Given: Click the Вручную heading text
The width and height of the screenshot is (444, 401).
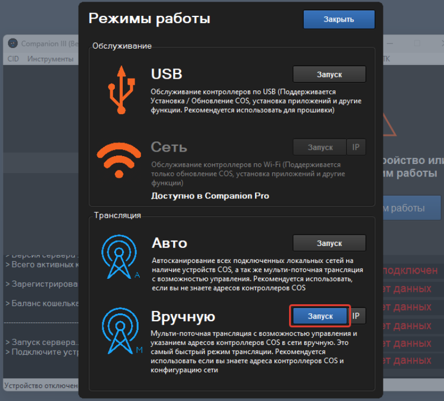Looking at the screenshot, I should (x=183, y=316).
